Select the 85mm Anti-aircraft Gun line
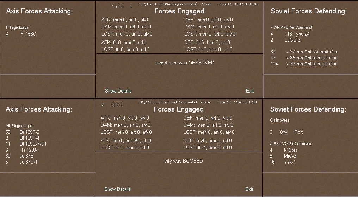 pyautogui.click(x=311, y=58)
